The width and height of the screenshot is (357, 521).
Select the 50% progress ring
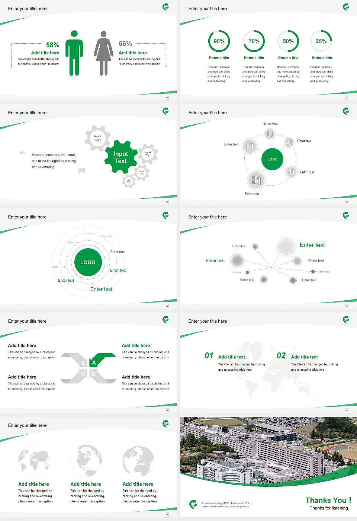pyautogui.click(x=288, y=41)
